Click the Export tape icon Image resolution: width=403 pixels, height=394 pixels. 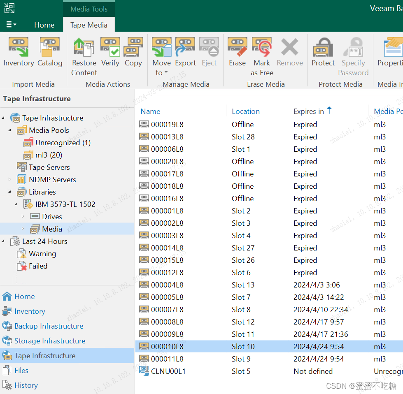(185, 47)
